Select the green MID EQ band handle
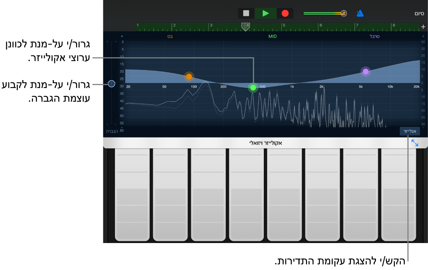The width and height of the screenshot is (428, 270). (x=253, y=88)
